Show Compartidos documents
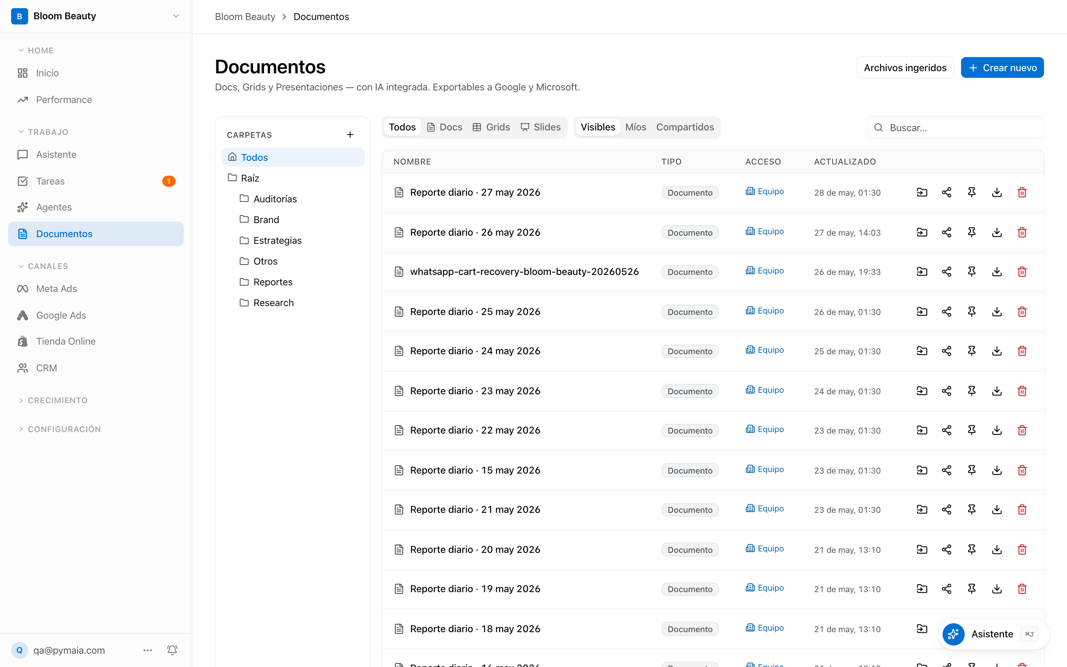The height and width of the screenshot is (667, 1067). point(685,127)
